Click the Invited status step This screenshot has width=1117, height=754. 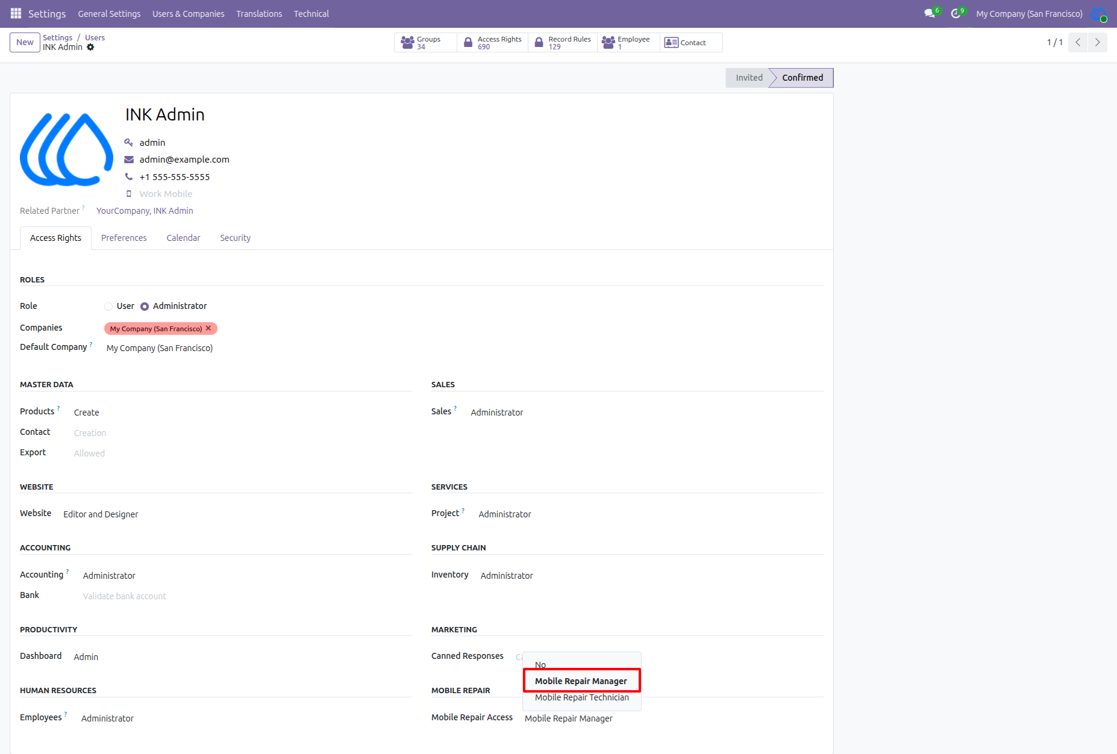click(x=749, y=78)
